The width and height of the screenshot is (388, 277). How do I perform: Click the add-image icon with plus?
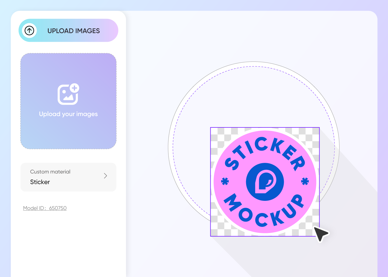68,94
